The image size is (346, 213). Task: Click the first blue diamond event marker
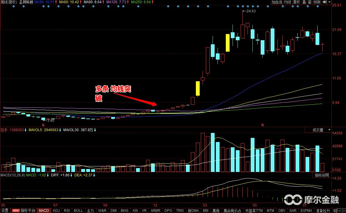[14, 6]
